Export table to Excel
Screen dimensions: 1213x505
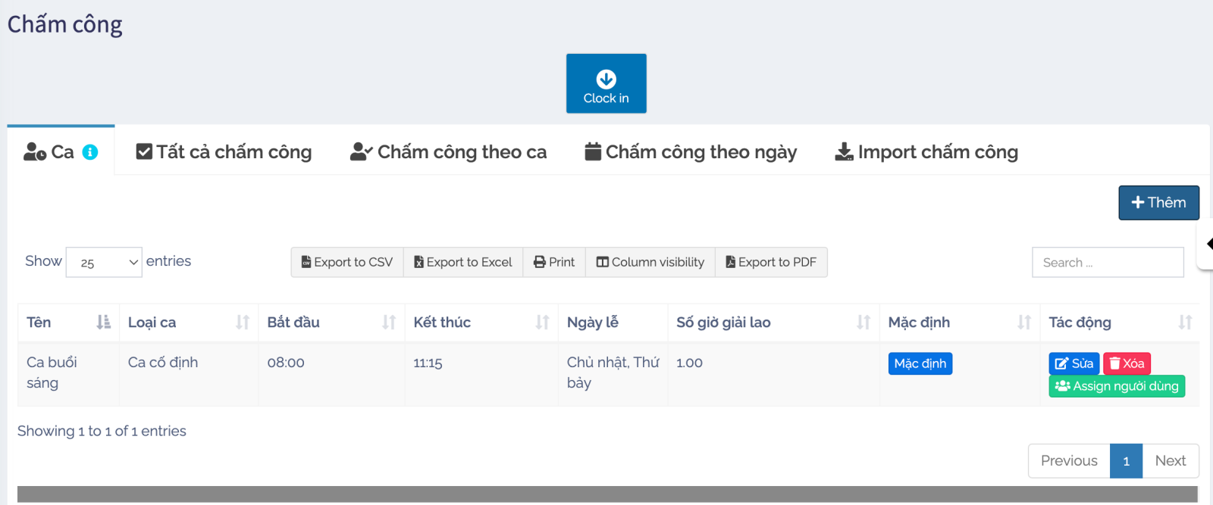coord(463,263)
